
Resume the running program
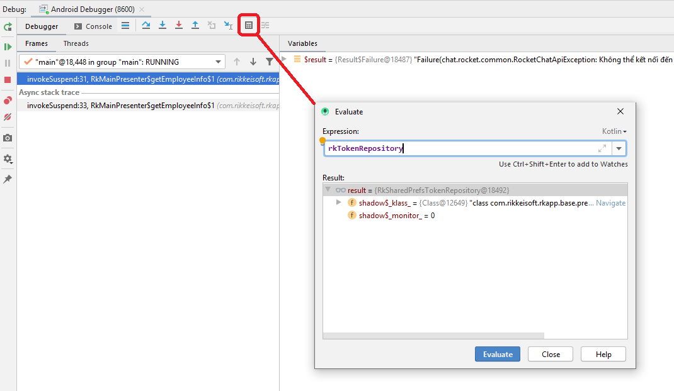[x=8, y=47]
